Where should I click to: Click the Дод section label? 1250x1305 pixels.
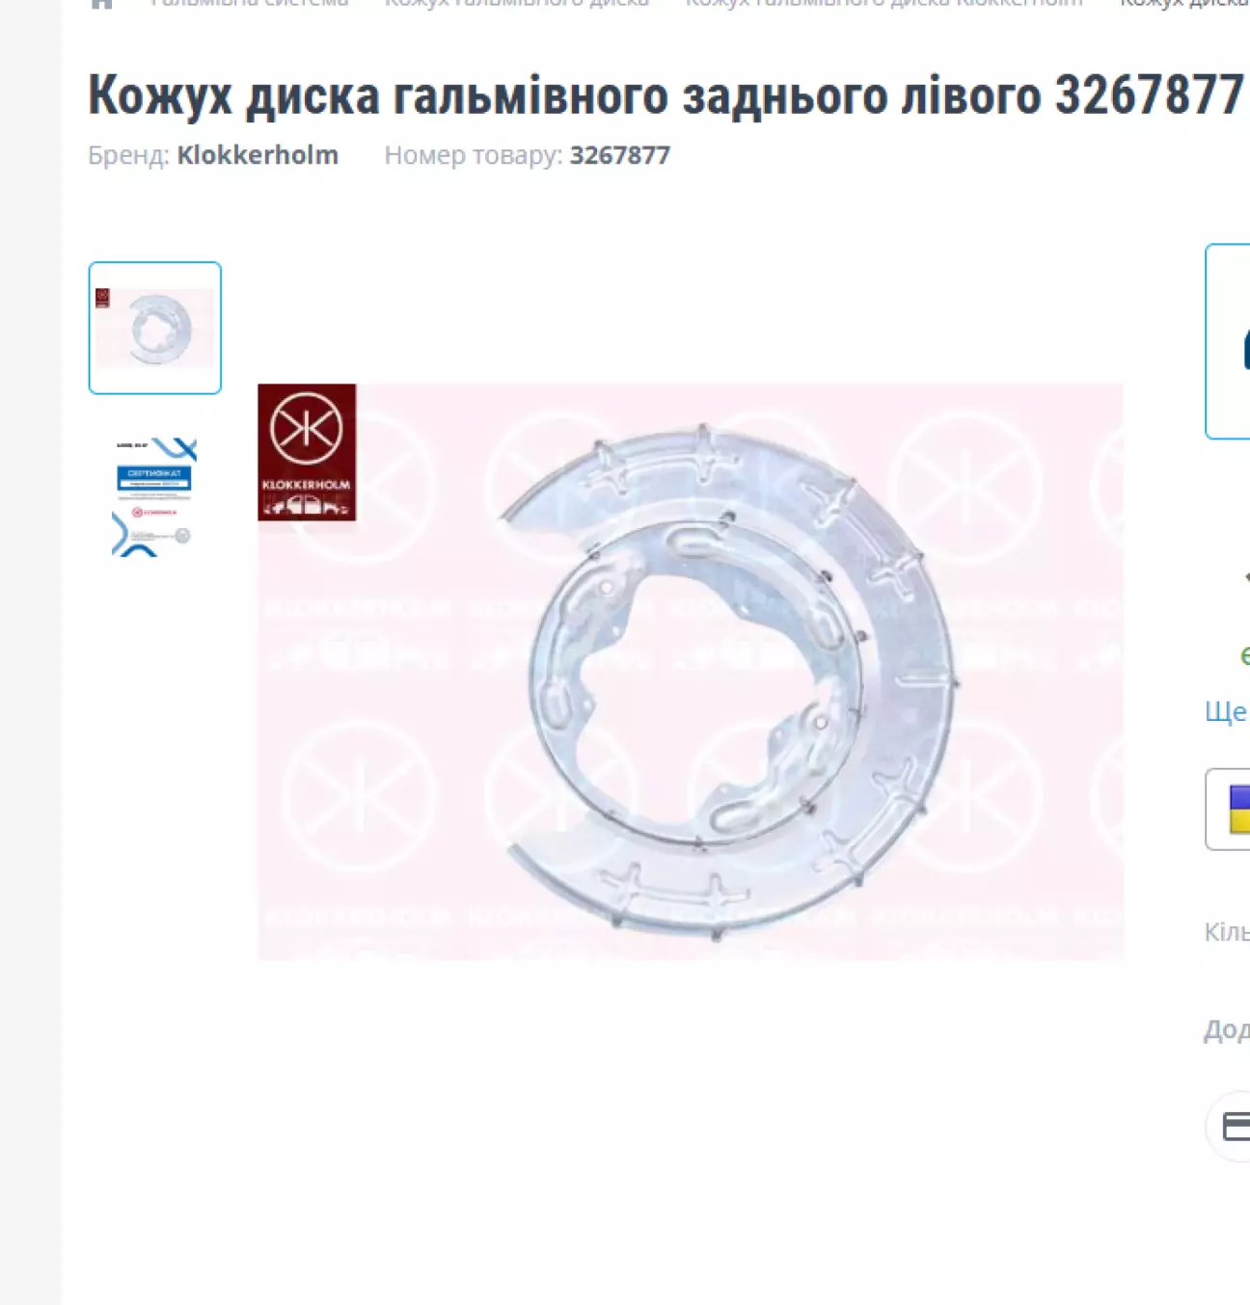1227,1029
